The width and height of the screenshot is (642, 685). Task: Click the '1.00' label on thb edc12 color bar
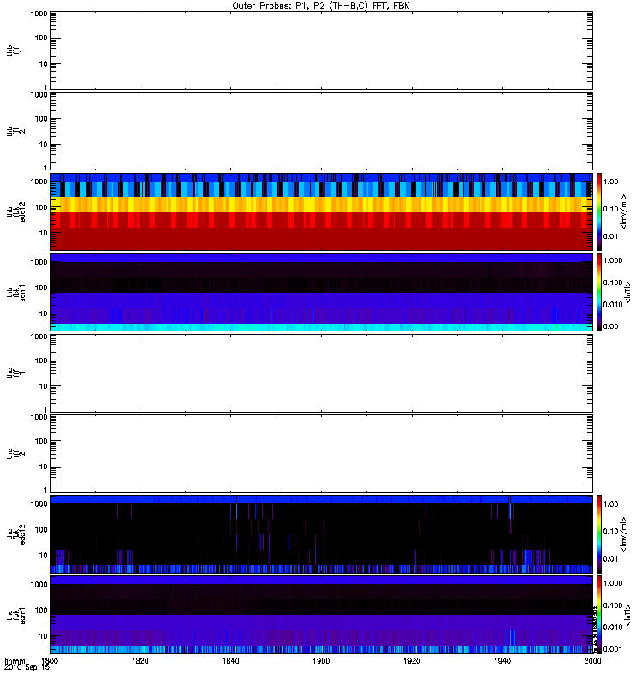(x=611, y=182)
